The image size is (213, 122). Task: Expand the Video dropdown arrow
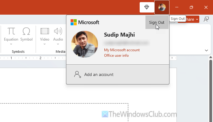click(x=44, y=44)
